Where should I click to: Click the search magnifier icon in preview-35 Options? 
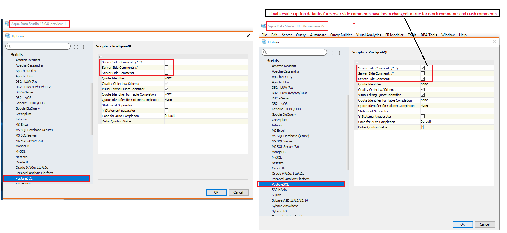coord(265,52)
